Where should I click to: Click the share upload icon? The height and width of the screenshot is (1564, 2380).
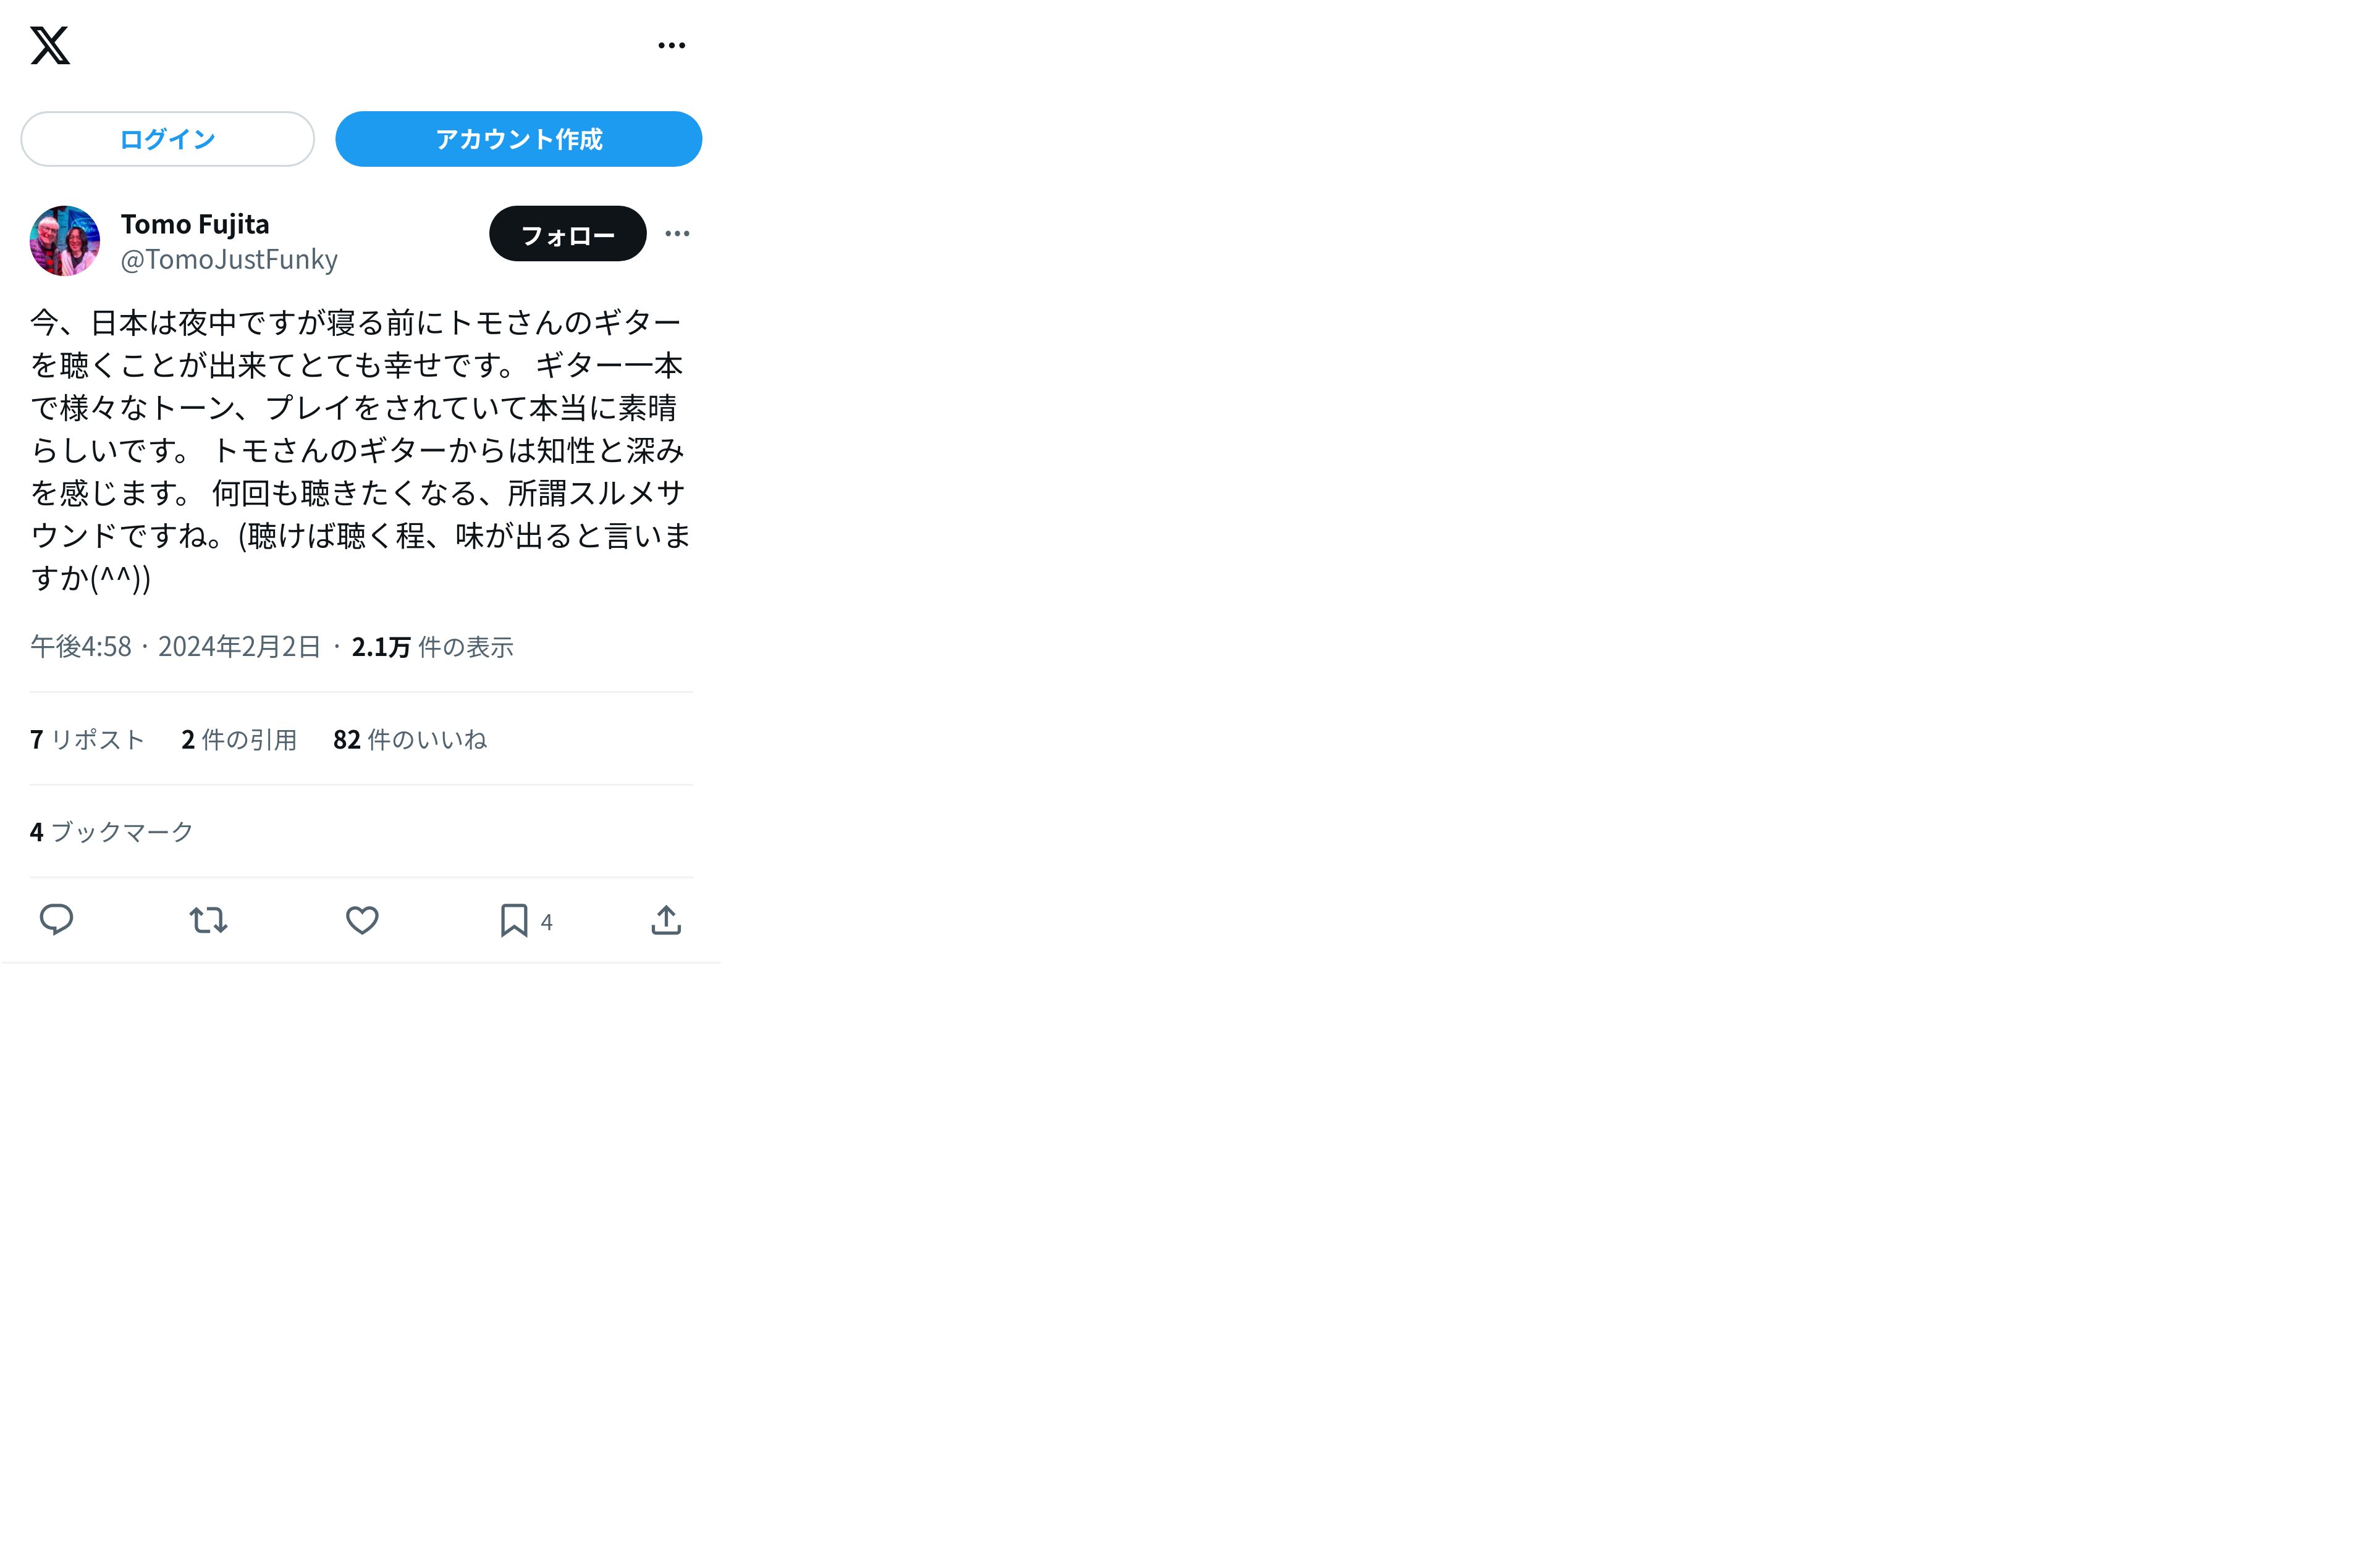pyautogui.click(x=666, y=920)
